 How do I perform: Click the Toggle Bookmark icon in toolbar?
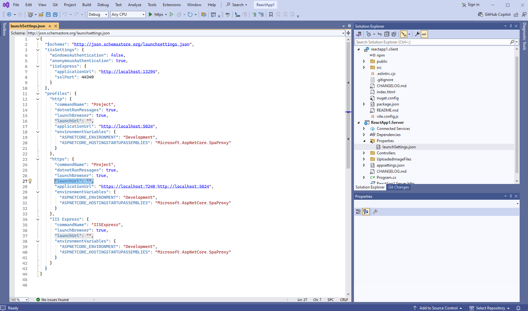[271, 14]
